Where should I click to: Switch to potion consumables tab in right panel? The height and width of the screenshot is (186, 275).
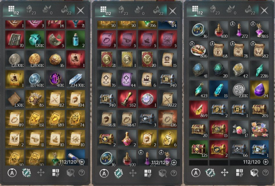(250, 10)
